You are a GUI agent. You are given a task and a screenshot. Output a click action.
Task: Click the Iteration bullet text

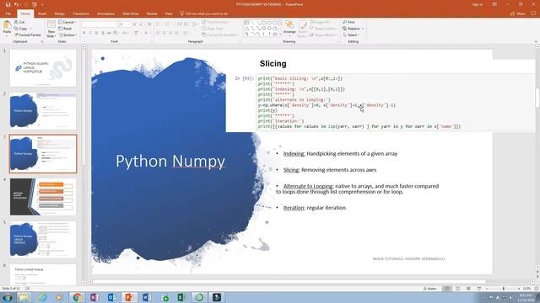[315, 208]
